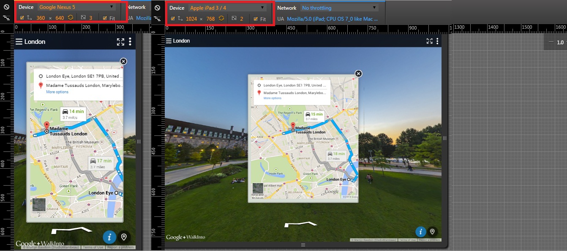Click the London title in Nexus 5 header
Viewport: 567px width, 251px height.
pyautogui.click(x=35, y=41)
